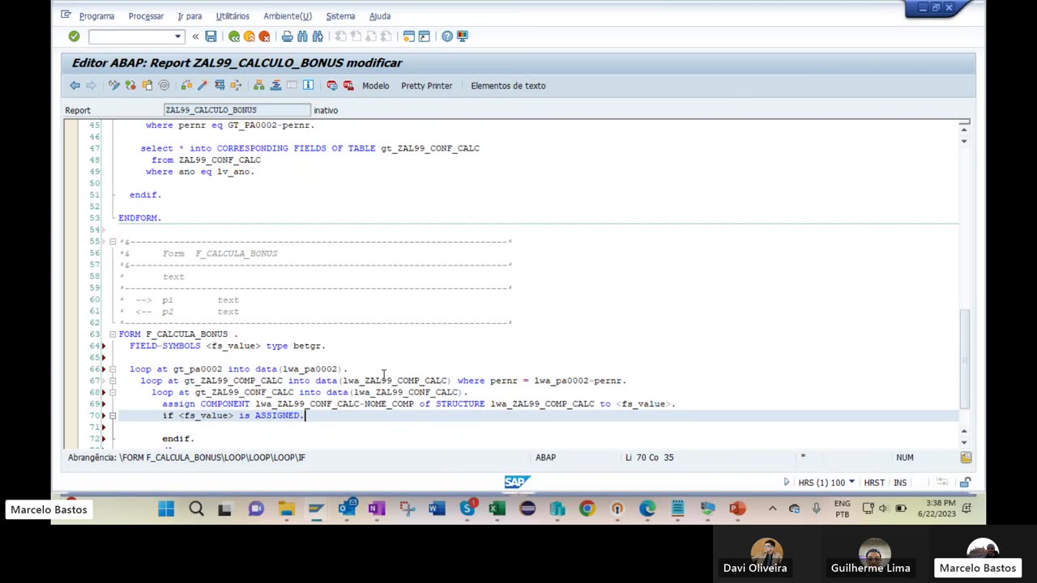
Task: Toggle the INS insert mode indicator
Action: (900, 483)
